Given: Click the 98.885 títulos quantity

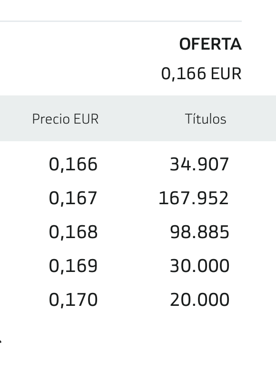Looking at the screenshot, I should tap(199, 232).
